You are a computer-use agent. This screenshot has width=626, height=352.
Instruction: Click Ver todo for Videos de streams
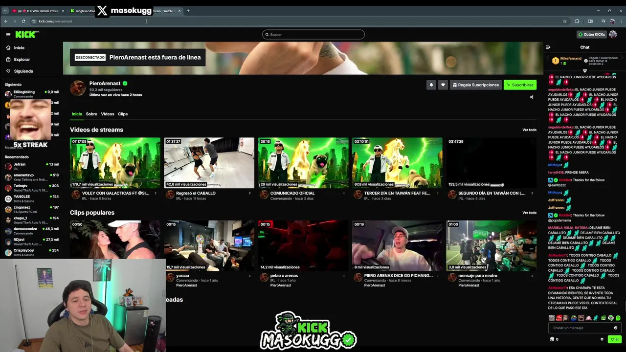(529, 130)
